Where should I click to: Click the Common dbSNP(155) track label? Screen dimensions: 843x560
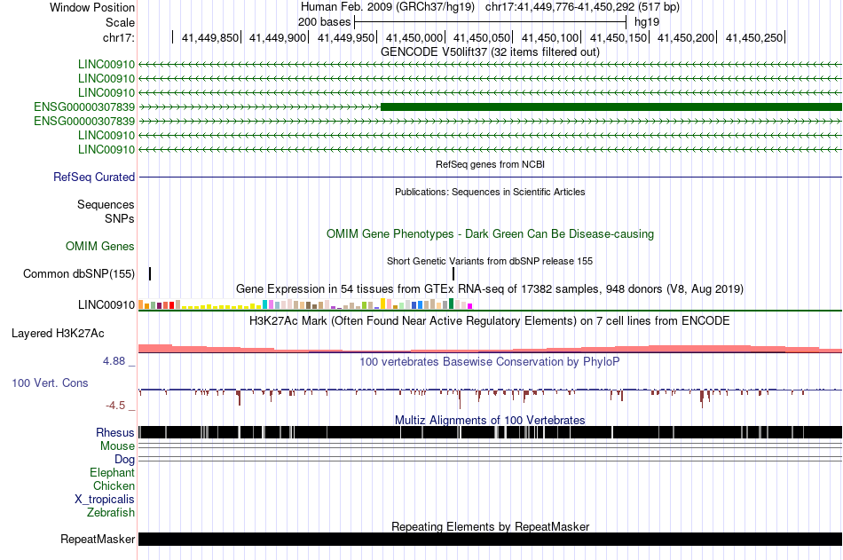pos(79,274)
